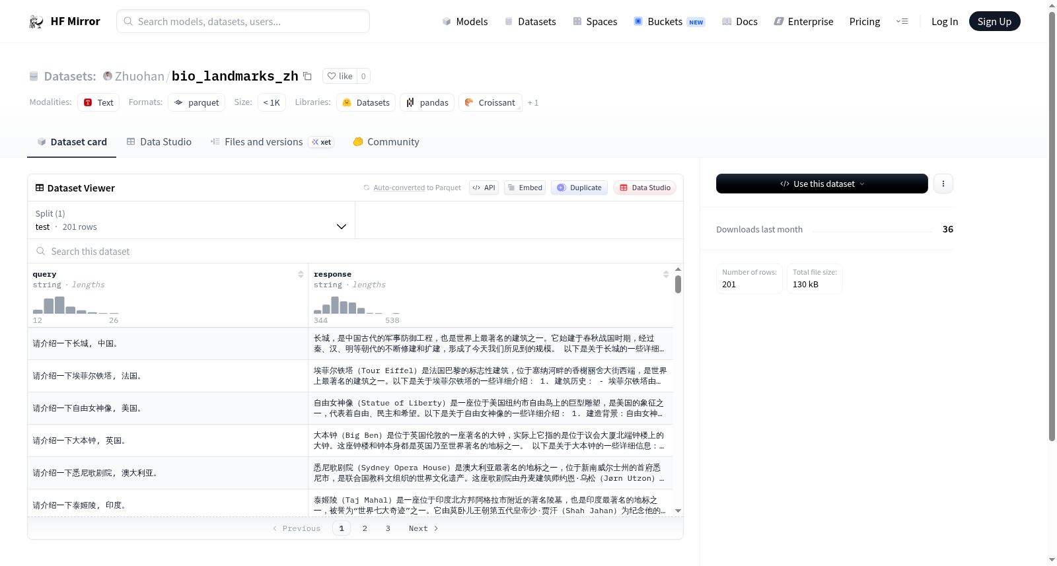
Task: Select row '请介绍一下泰姬陵，印度。'
Action: [350, 503]
